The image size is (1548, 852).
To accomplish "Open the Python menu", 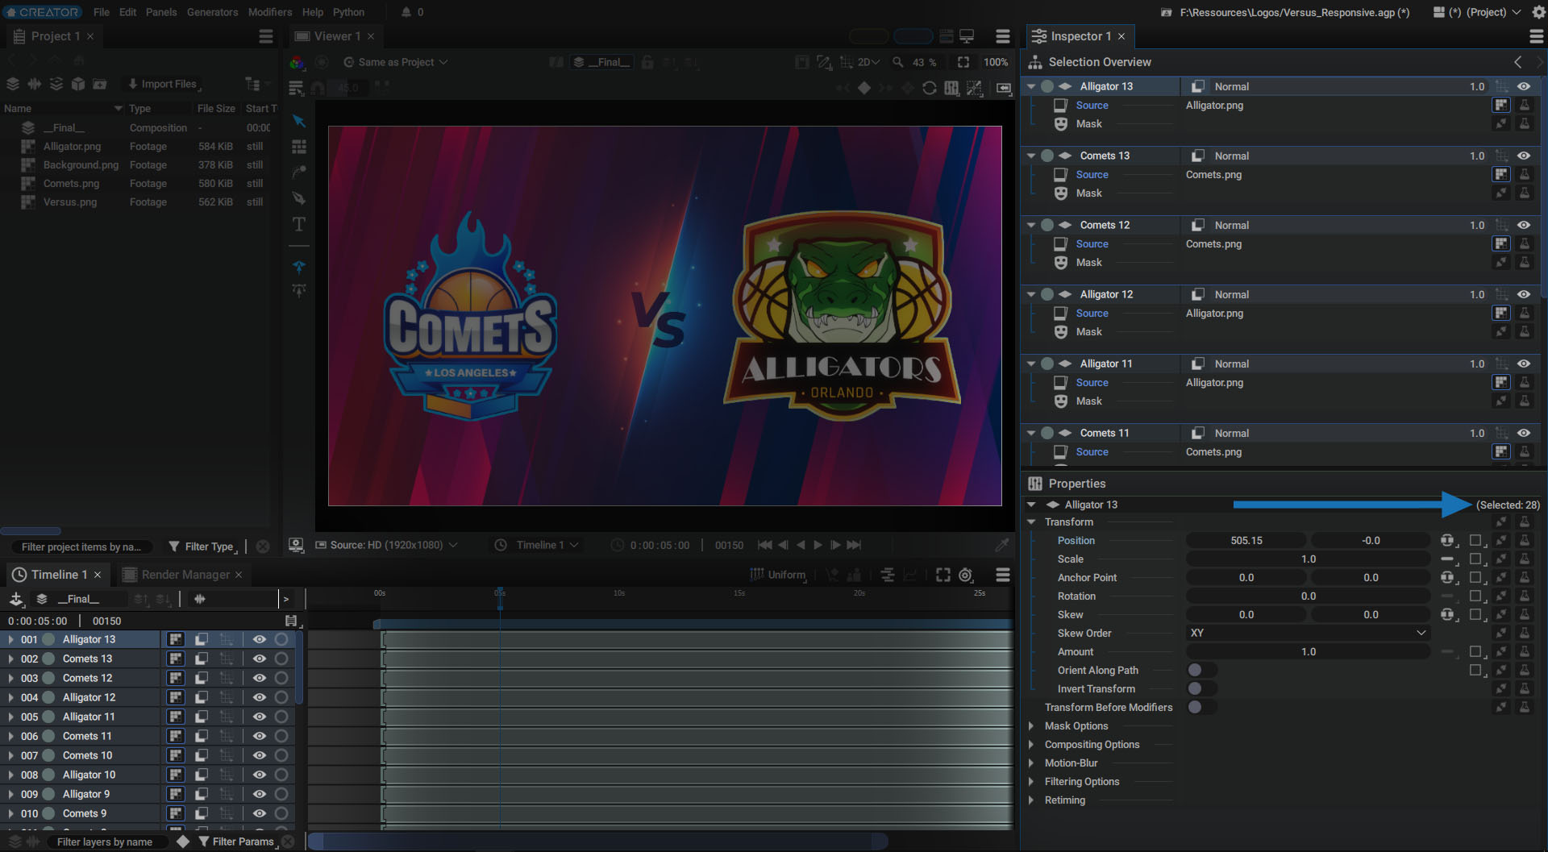I will coord(348,12).
